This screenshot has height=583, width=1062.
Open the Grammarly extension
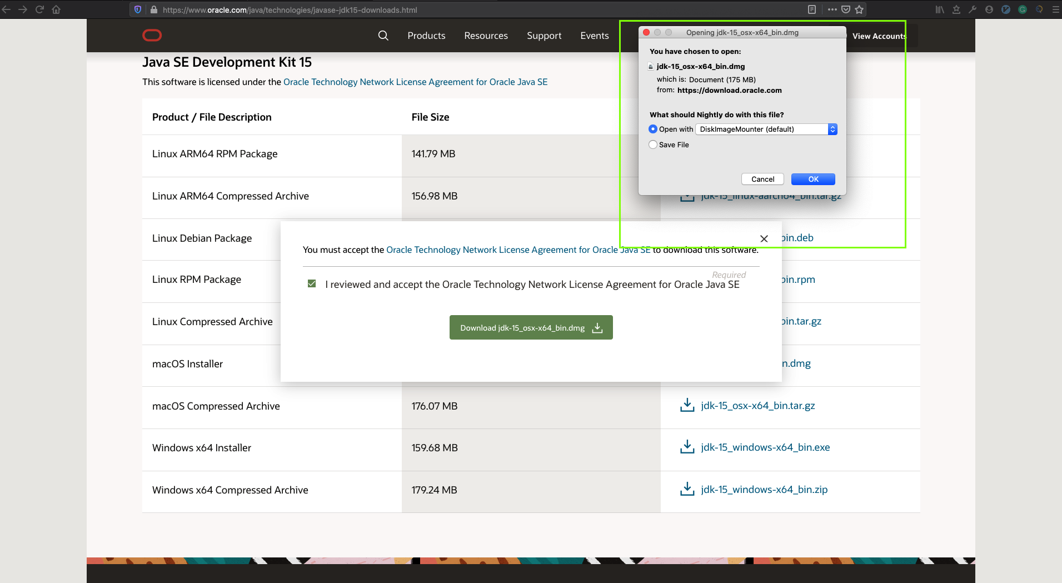1024,9
